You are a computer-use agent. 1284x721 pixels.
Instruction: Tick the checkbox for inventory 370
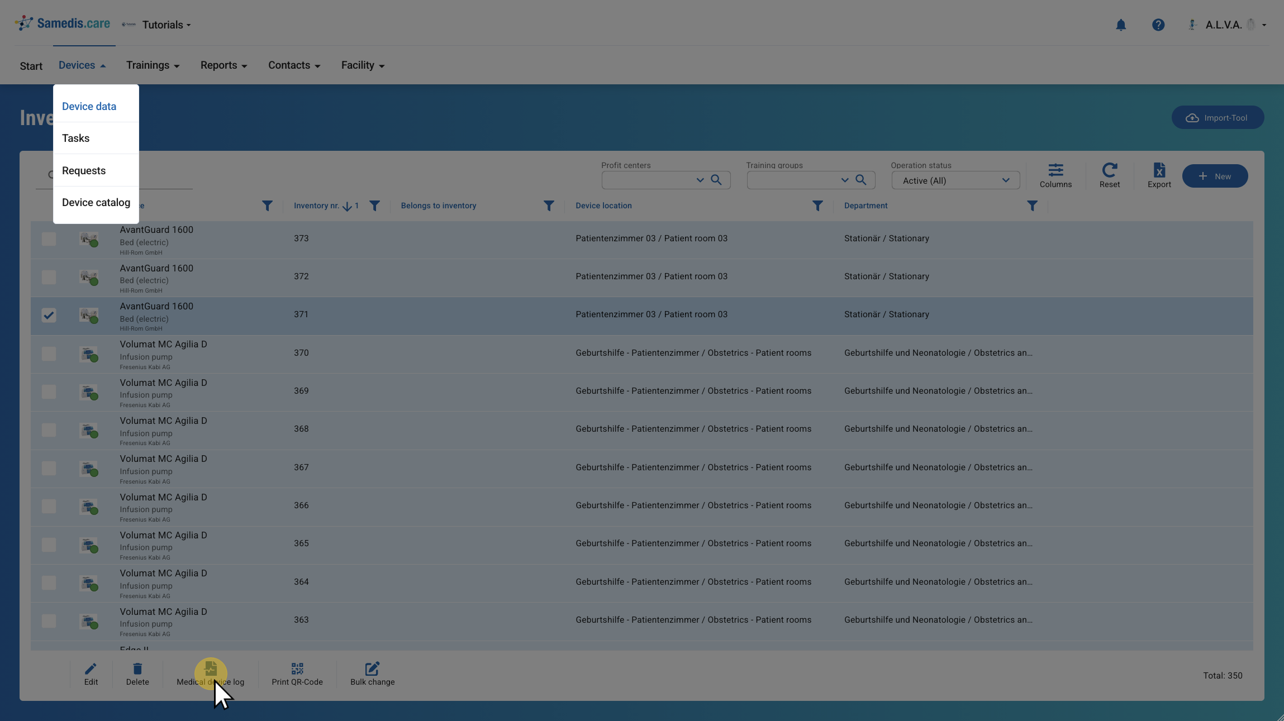click(49, 354)
